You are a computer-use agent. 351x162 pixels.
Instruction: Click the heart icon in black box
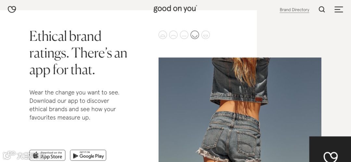coord(331,156)
